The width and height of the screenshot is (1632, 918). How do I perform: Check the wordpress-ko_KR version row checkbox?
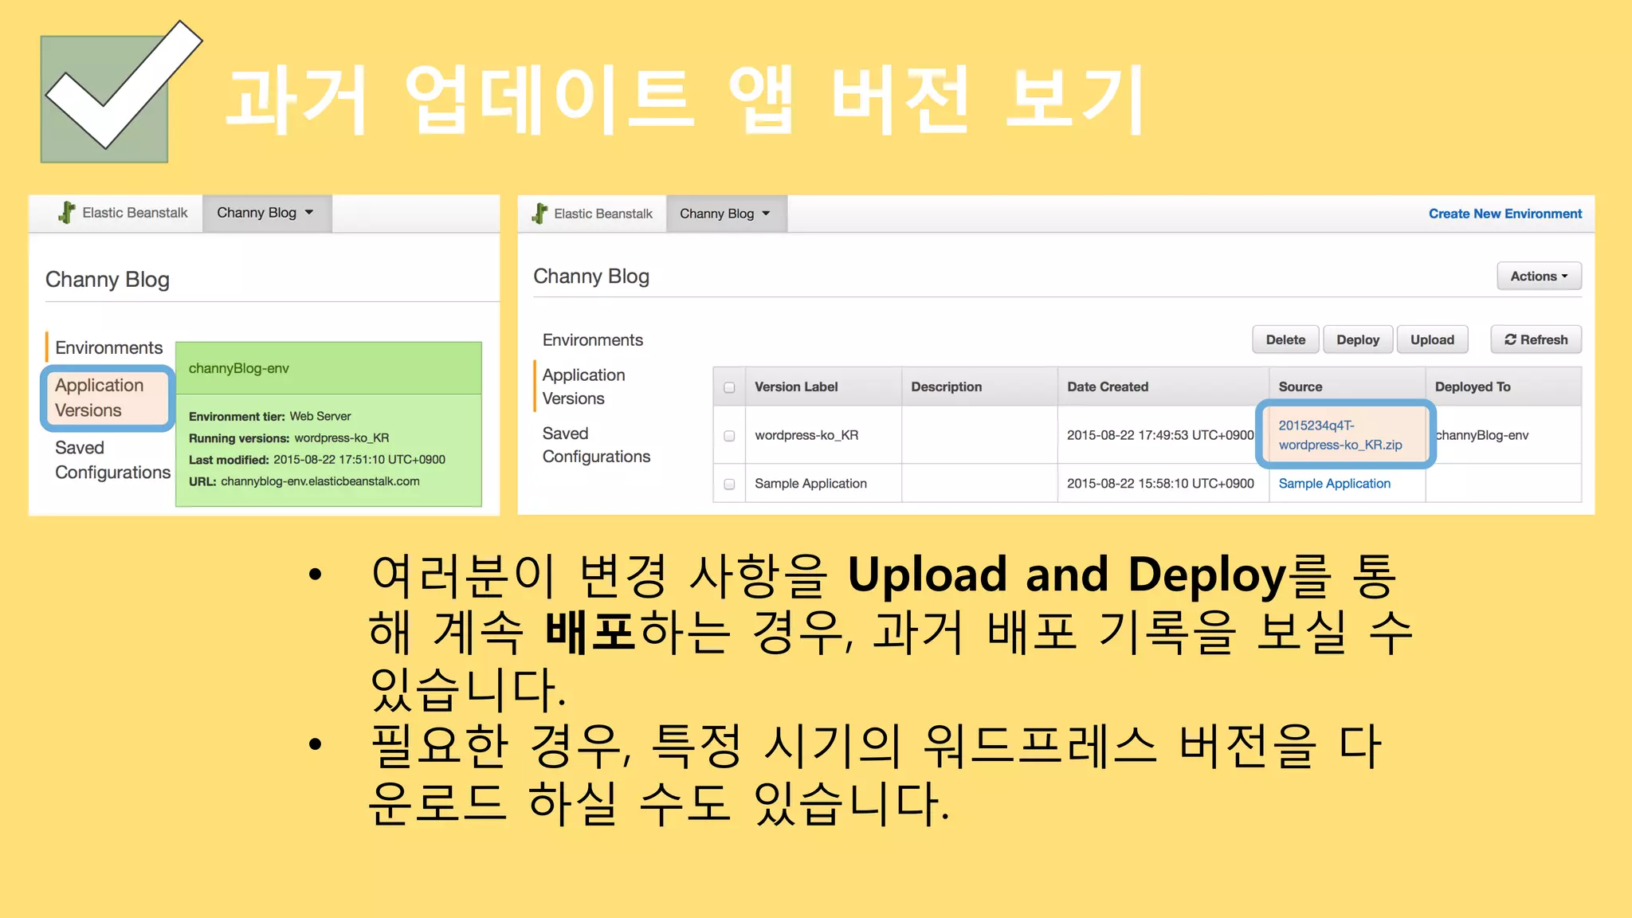(729, 436)
